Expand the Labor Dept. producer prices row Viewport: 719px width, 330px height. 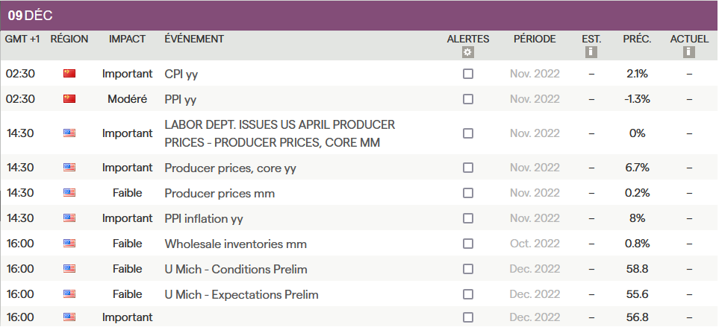pos(279,133)
